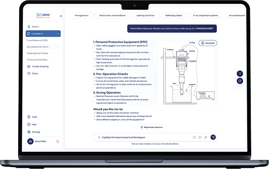Select the Homogenizers chip

pos(81,15)
